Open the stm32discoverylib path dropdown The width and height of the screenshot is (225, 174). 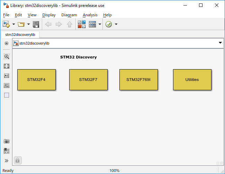pos(220,43)
